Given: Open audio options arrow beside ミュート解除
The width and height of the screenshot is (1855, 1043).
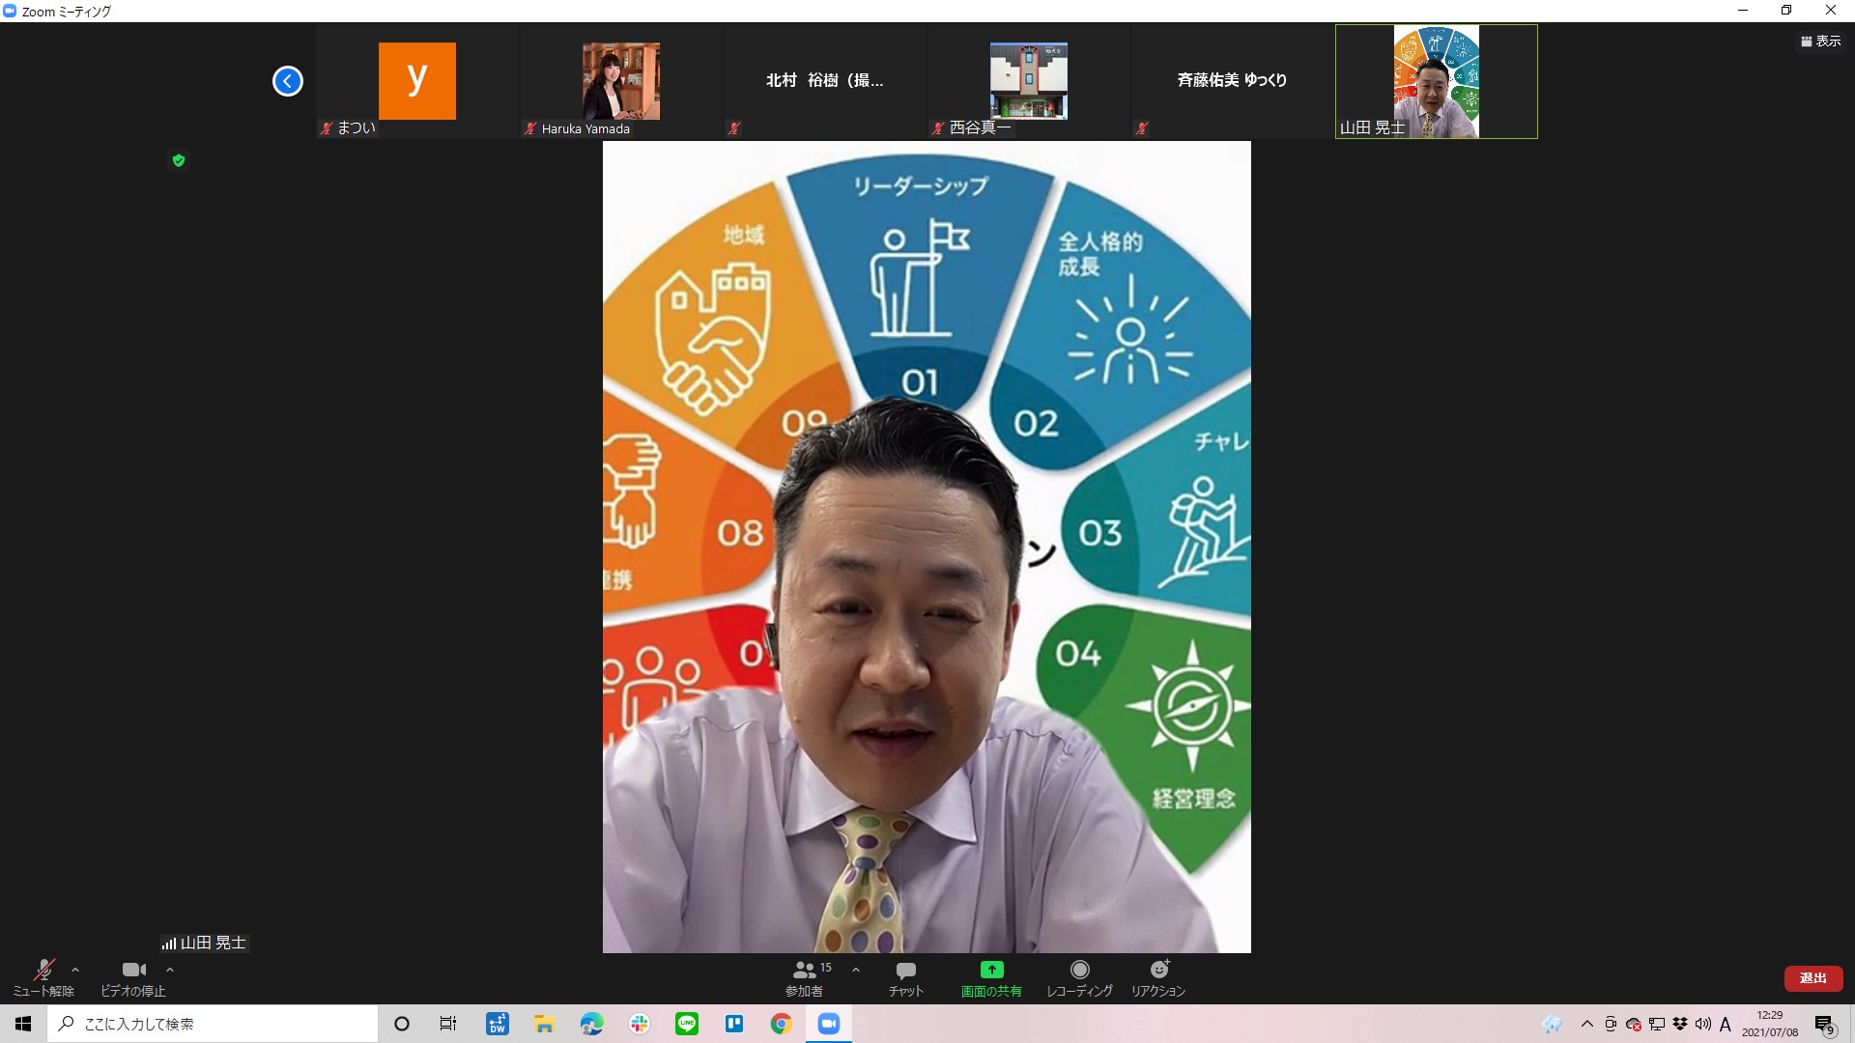Looking at the screenshot, I should [x=75, y=970].
